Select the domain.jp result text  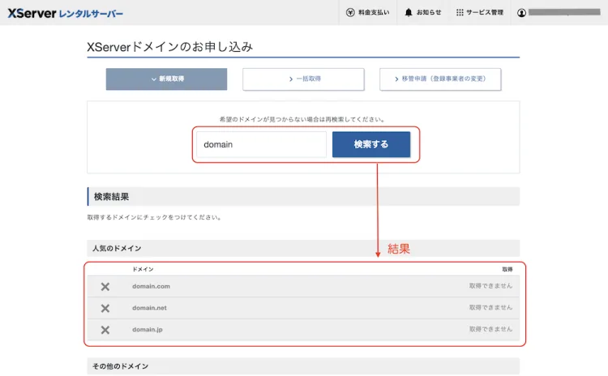148,330
